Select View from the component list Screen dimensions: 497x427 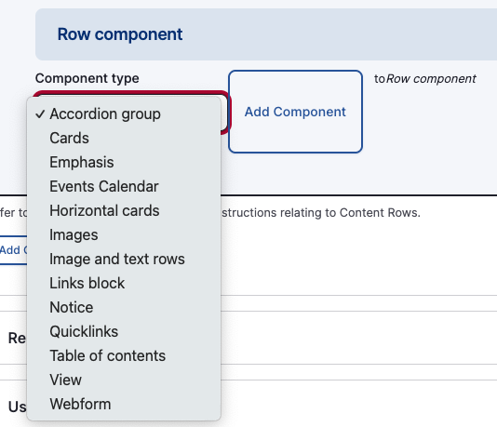pos(124,380)
